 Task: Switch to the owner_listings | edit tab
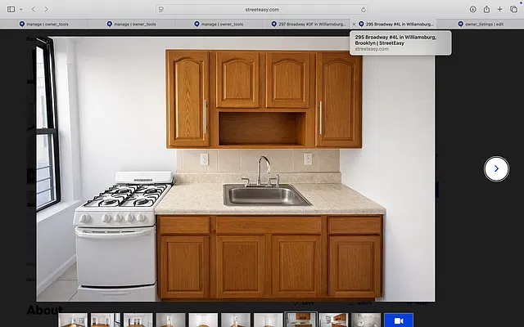click(481, 24)
